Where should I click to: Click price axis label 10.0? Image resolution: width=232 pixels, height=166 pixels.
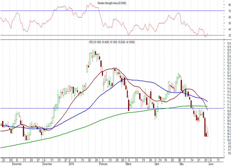[229, 140]
